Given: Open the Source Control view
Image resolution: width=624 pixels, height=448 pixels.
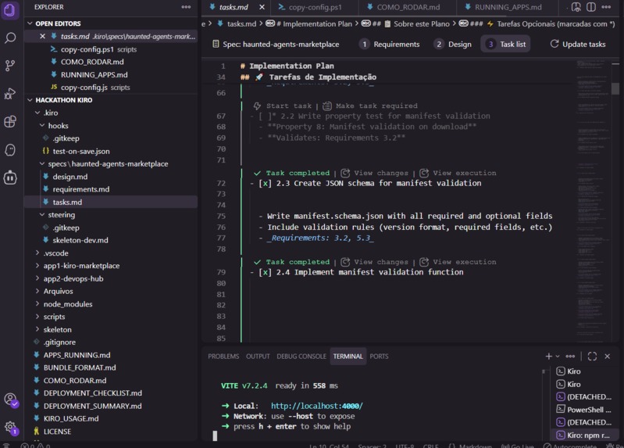Looking at the screenshot, I should pyautogui.click(x=10, y=66).
